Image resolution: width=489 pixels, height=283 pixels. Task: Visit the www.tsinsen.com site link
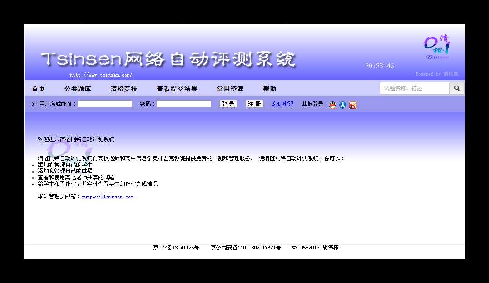pos(101,75)
